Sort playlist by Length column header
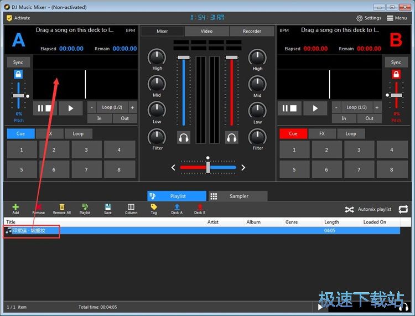 (341, 222)
